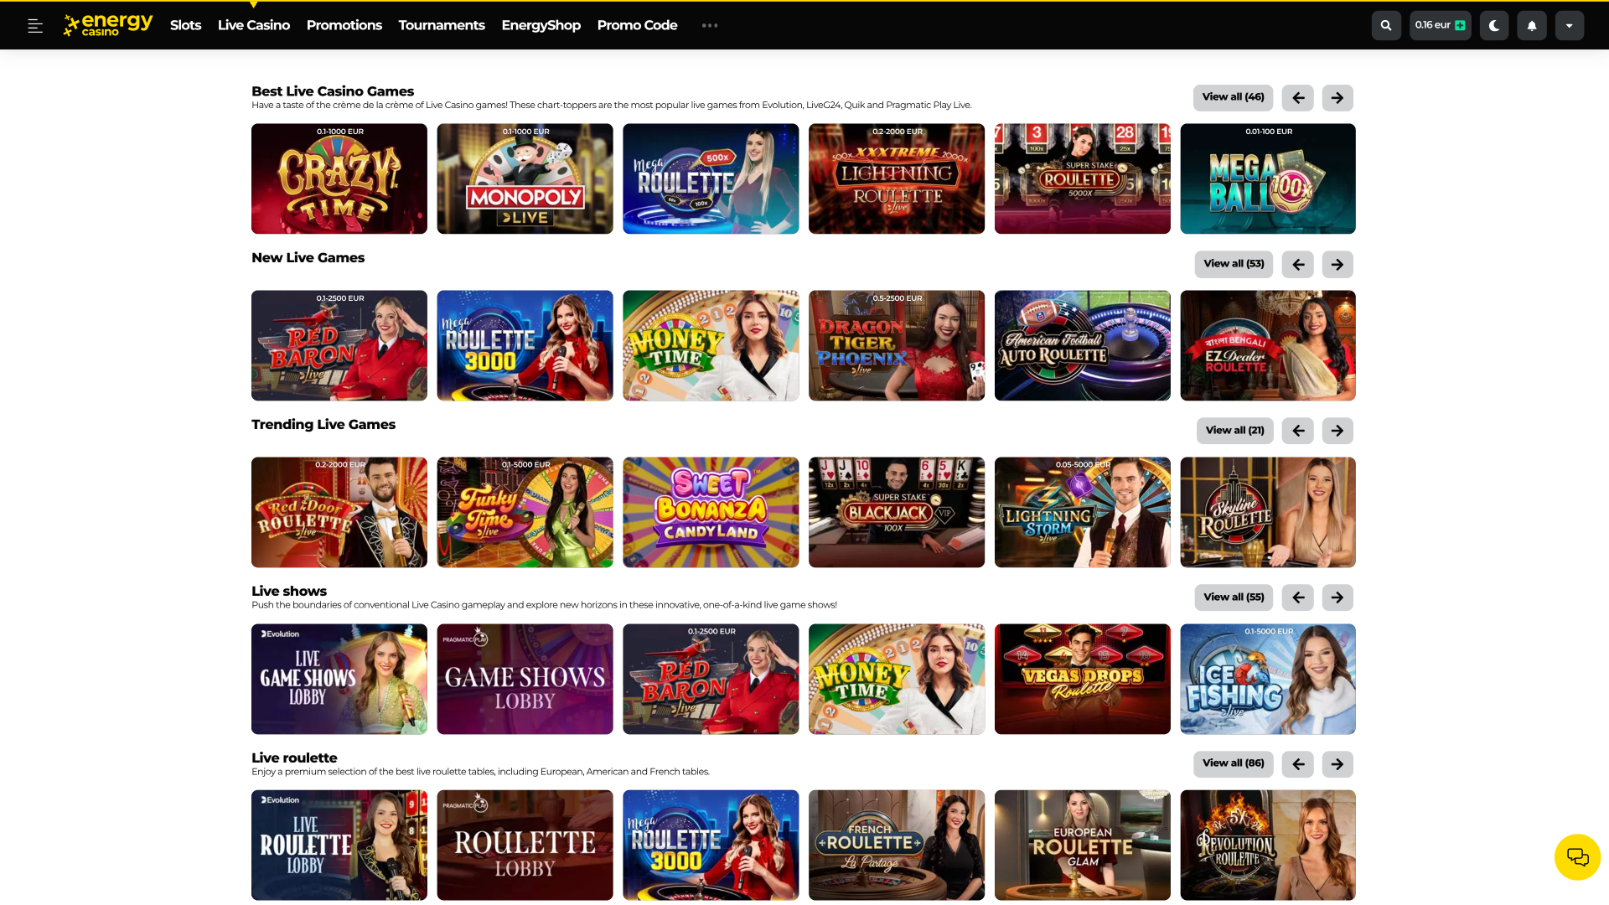This screenshot has width=1609, height=905.
Task: Open the Crazy Time game thumbnail
Action: coord(339,178)
